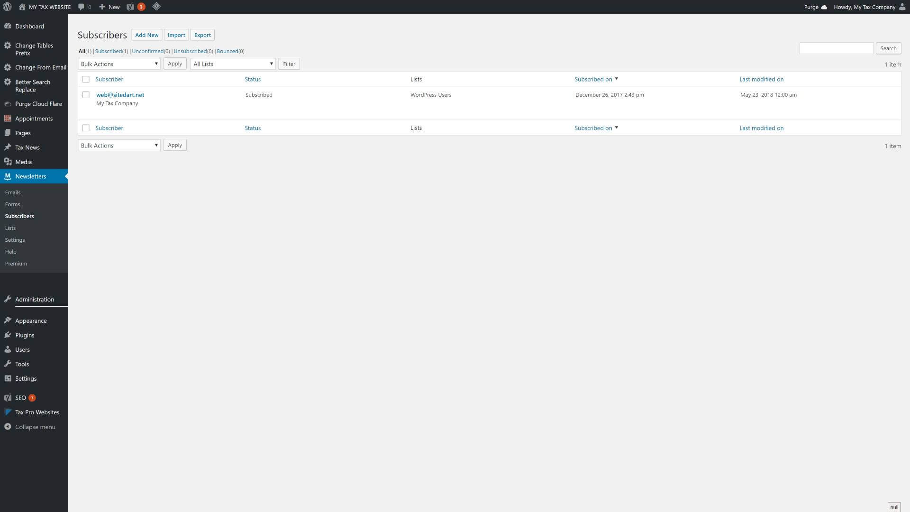
Task: Sort by Status column header
Action: point(253,79)
